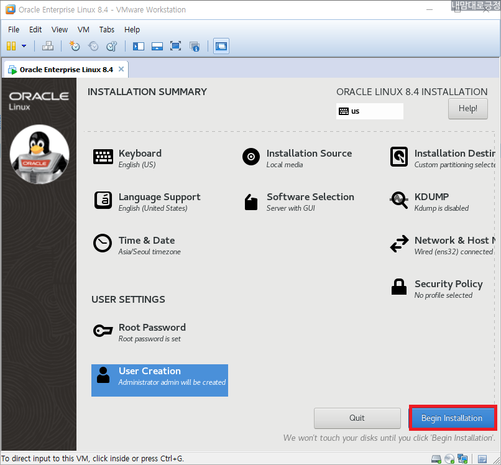Open the snapshot manager icon
The height and width of the screenshot is (465, 501).
tap(112, 47)
